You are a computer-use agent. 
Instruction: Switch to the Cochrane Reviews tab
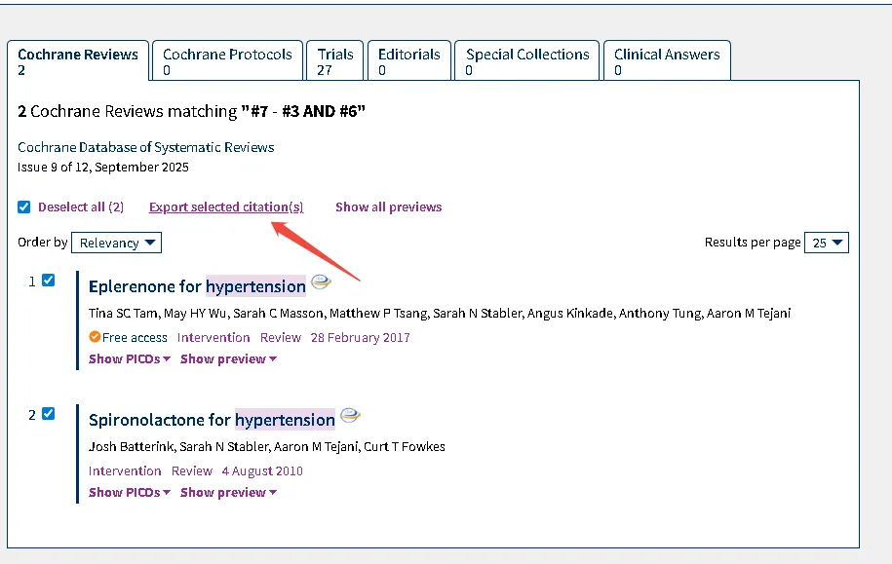coord(78,61)
